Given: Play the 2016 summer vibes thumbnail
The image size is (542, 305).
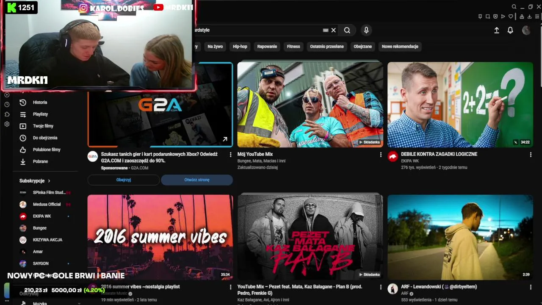Looking at the screenshot, I should coord(160,237).
